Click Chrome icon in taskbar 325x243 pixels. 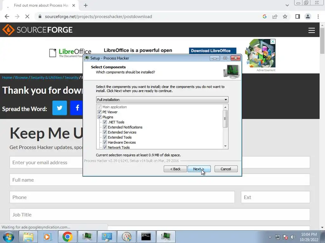pos(67,237)
